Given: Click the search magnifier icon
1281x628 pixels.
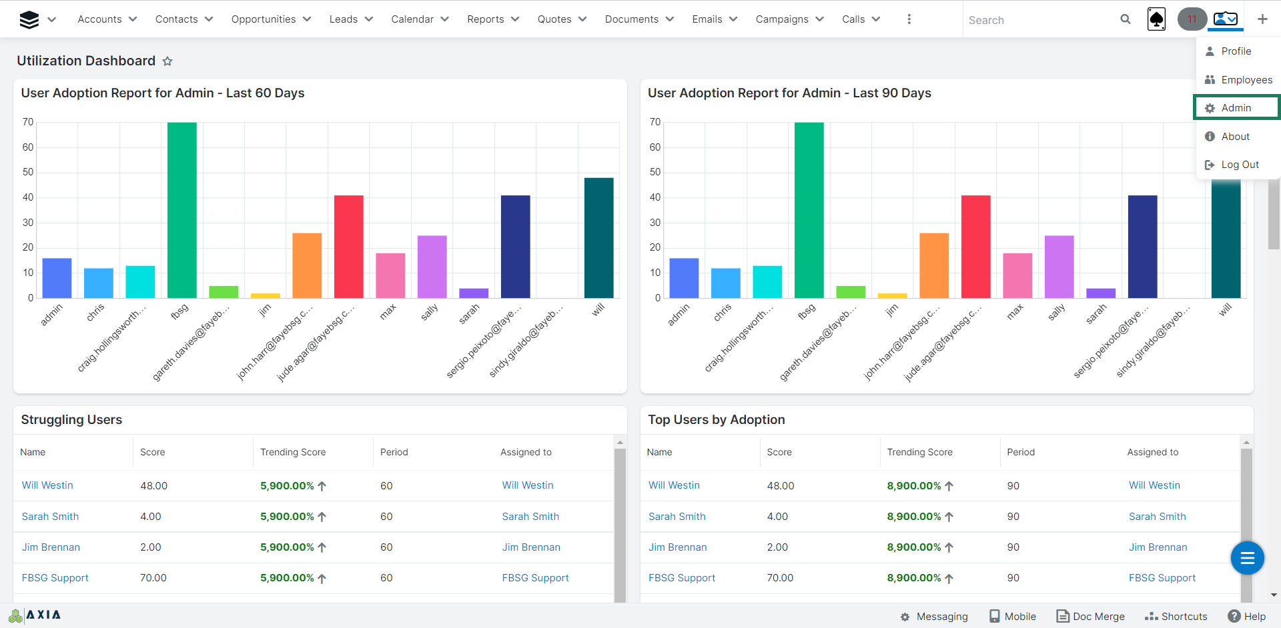Looking at the screenshot, I should pos(1126,19).
